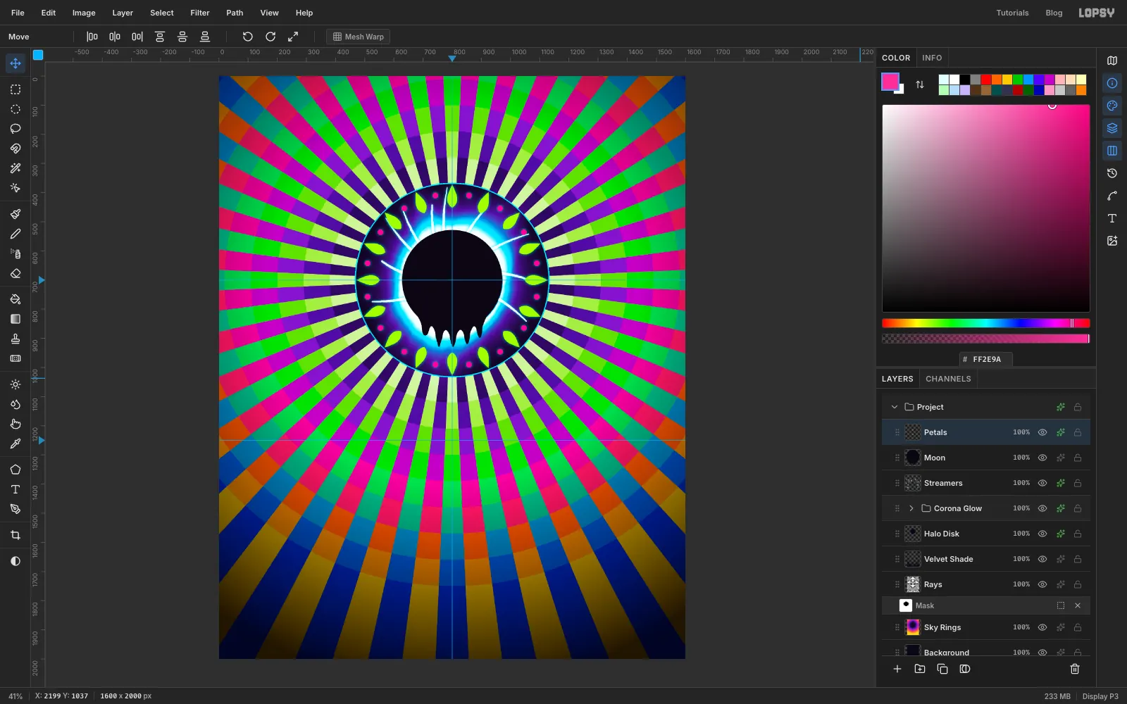1127x704 pixels.
Task: Switch to the Channels tab
Action: tap(948, 379)
